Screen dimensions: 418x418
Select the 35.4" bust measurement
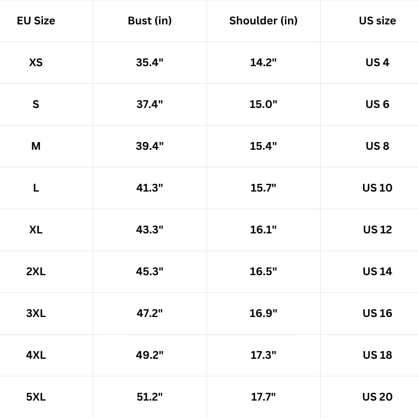click(x=150, y=62)
